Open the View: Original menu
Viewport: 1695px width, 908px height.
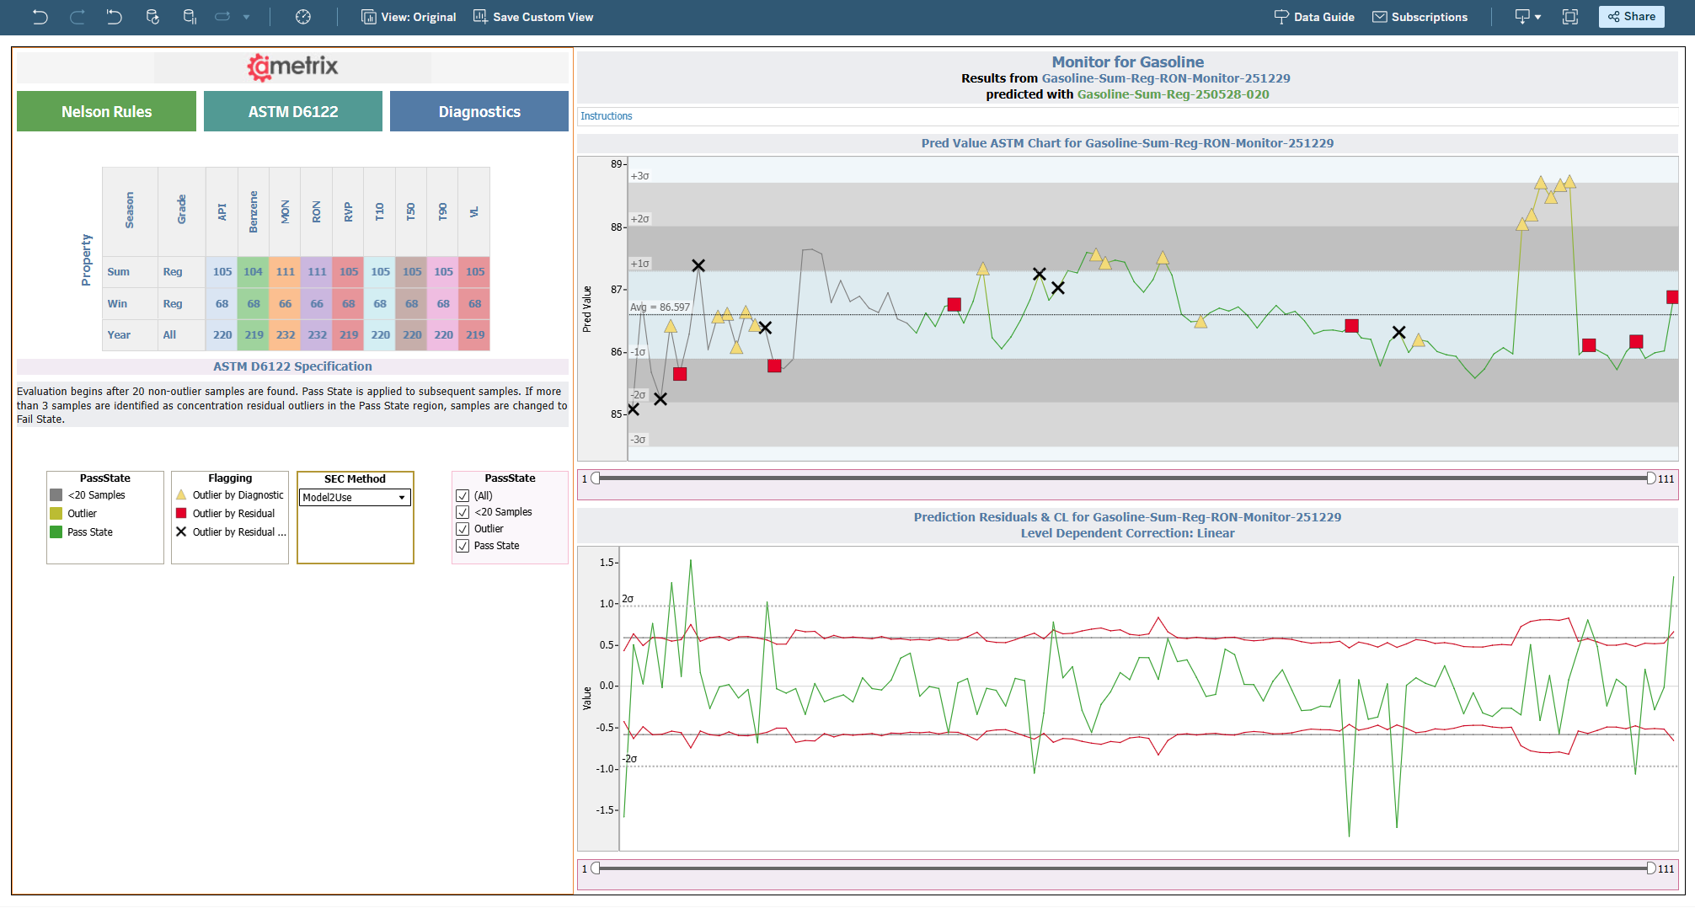point(409,17)
